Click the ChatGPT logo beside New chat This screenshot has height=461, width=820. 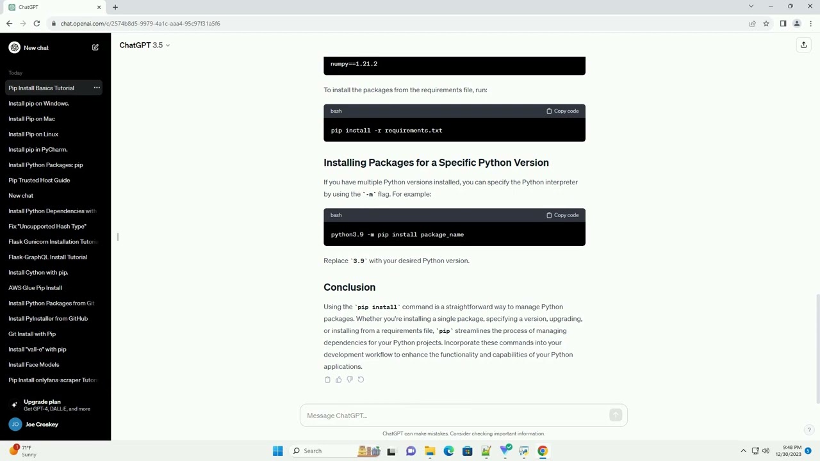point(14,47)
